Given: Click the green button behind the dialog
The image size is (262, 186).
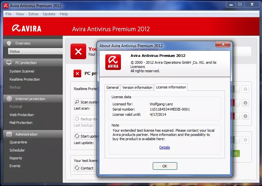Looking at the screenshot, I should point(236,153).
